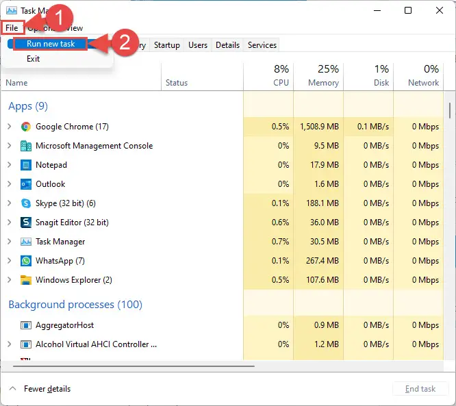This screenshot has height=406, width=456.
Task: Click Skype's 188.1 MB memory value
Action: [x=322, y=203]
